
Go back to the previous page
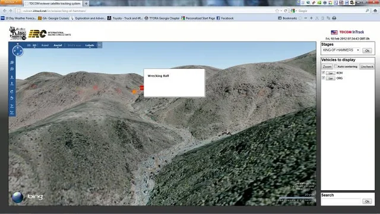click(5, 11)
